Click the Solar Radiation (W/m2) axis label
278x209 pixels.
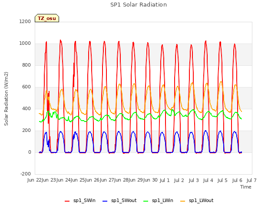click(x=6, y=99)
